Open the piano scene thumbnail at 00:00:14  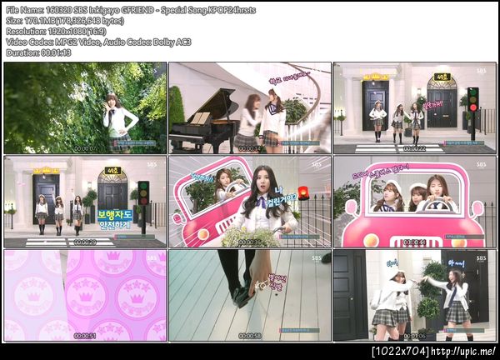coord(250,107)
